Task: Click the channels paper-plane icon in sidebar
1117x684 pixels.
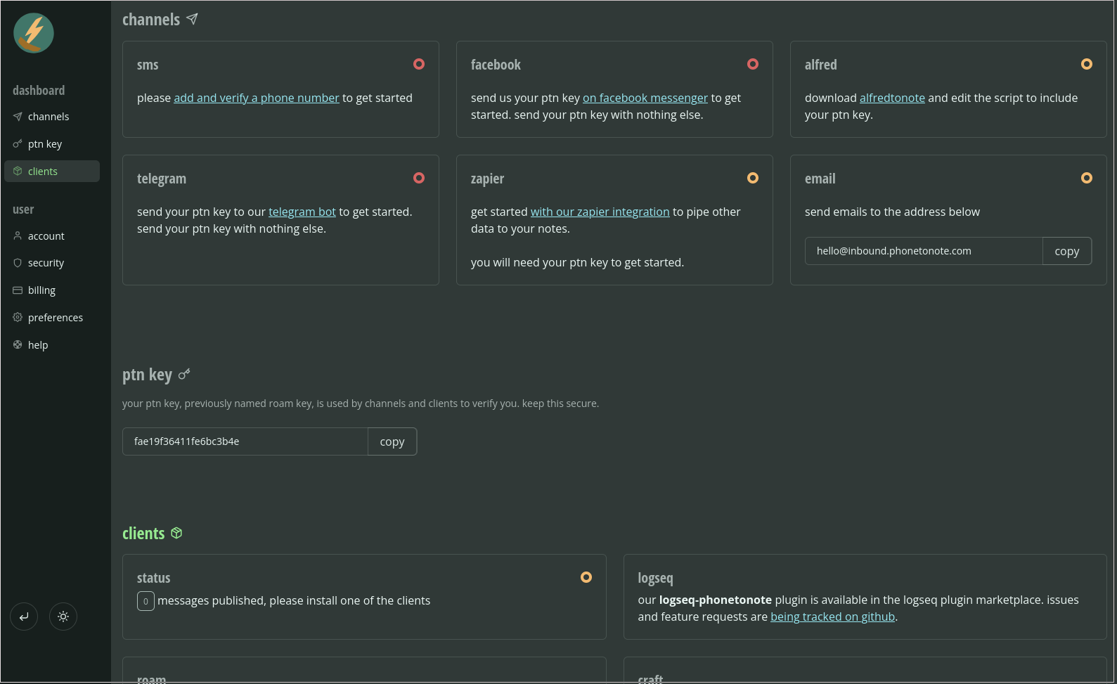Action: (x=18, y=117)
